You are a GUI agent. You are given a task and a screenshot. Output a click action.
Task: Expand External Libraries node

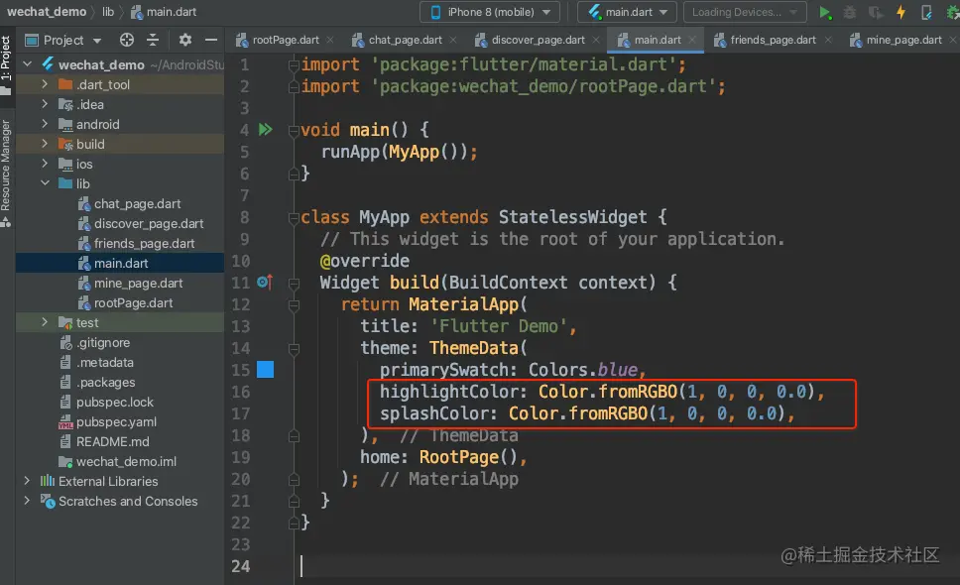pos(27,481)
